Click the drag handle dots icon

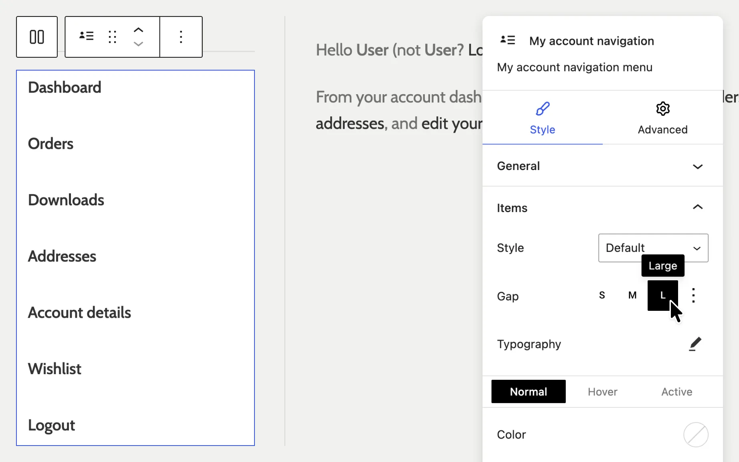coord(113,37)
